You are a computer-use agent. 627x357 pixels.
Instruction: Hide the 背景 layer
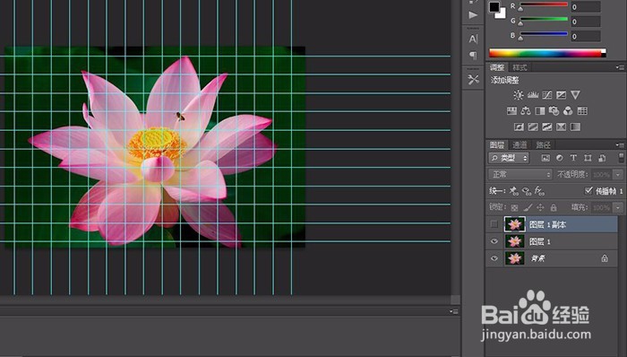(x=494, y=258)
